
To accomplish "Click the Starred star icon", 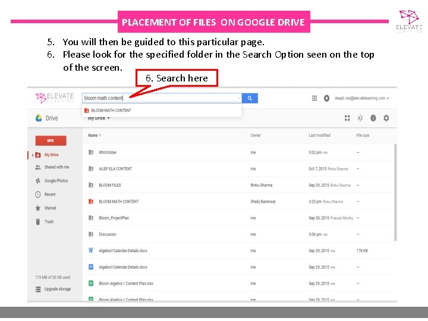I will pos(38,208).
